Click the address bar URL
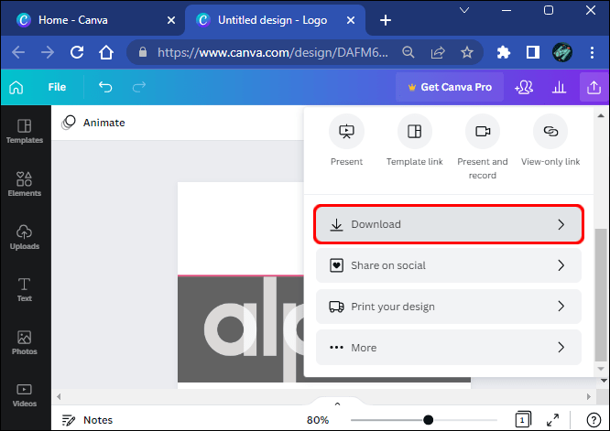Screen dimensions: 610x431 point(272,52)
